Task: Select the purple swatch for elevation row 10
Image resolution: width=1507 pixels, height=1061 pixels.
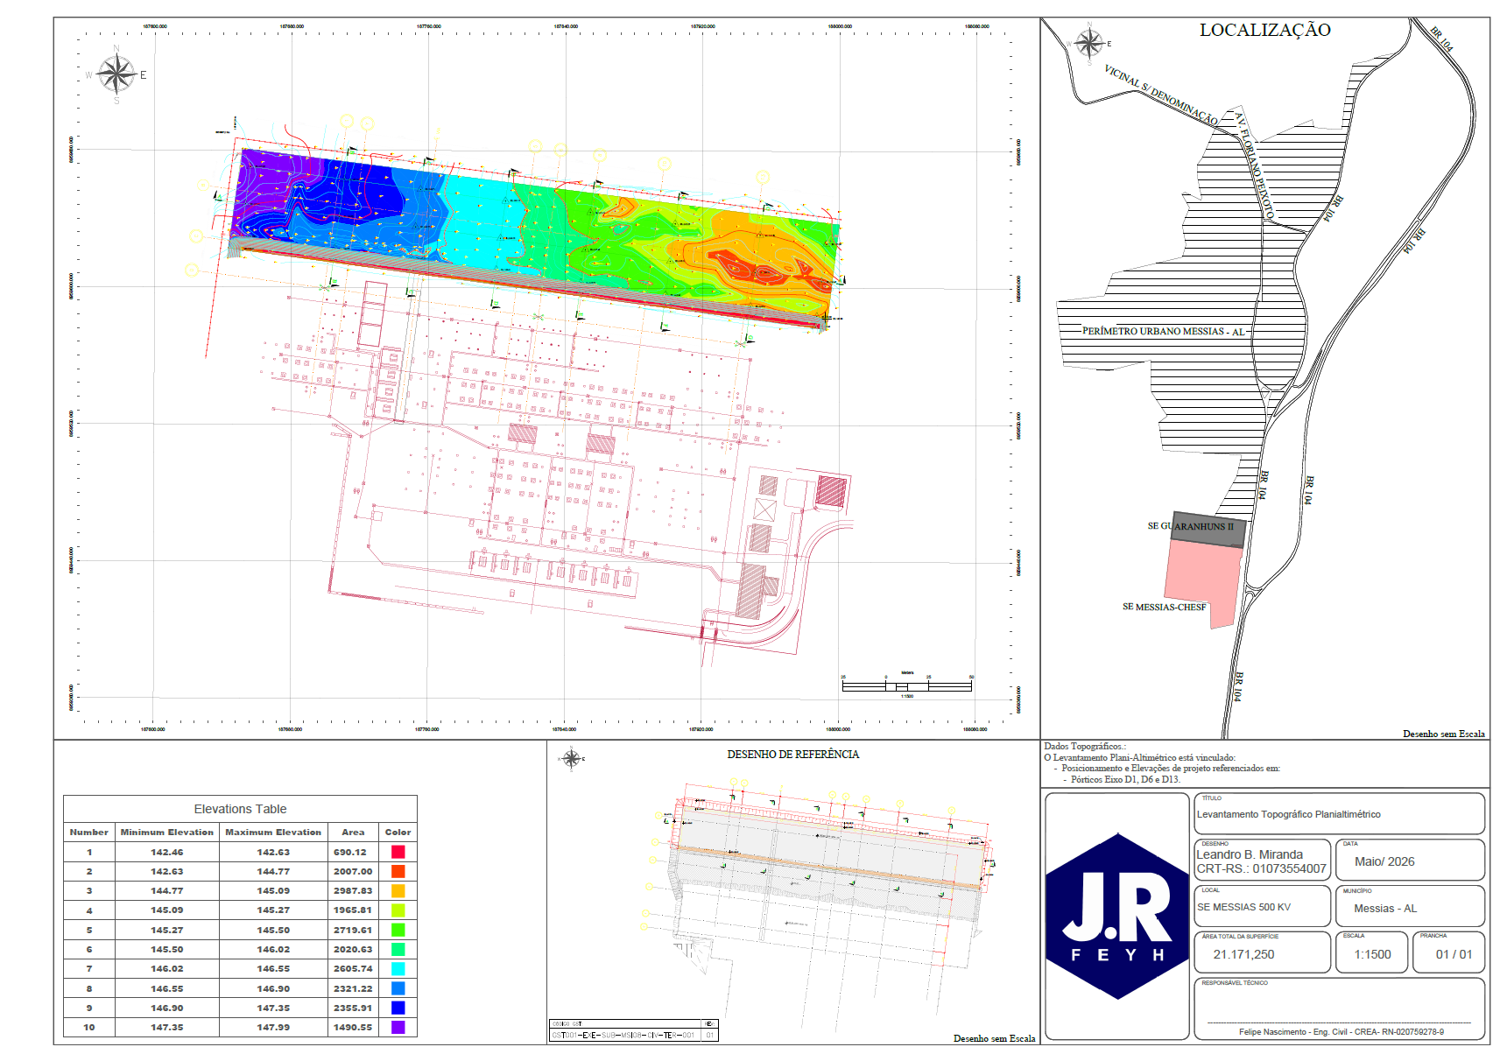Action: (398, 1027)
